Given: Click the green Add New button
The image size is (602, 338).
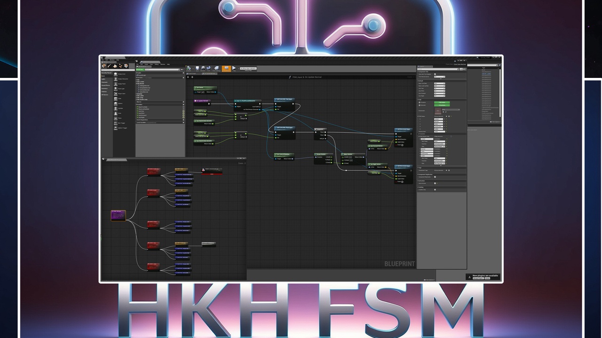Looking at the screenshot, I should coord(140,69).
